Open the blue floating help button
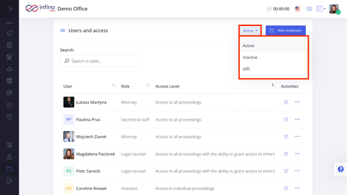This screenshot has height=195, width=347. pos(340,169)
